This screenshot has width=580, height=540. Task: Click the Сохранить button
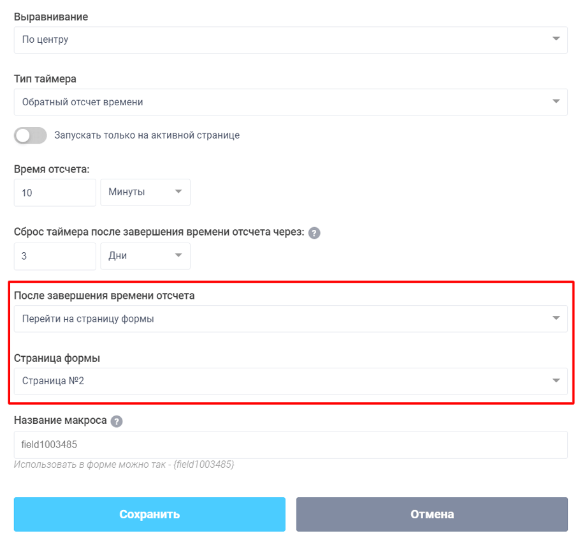tap(149, 514)
